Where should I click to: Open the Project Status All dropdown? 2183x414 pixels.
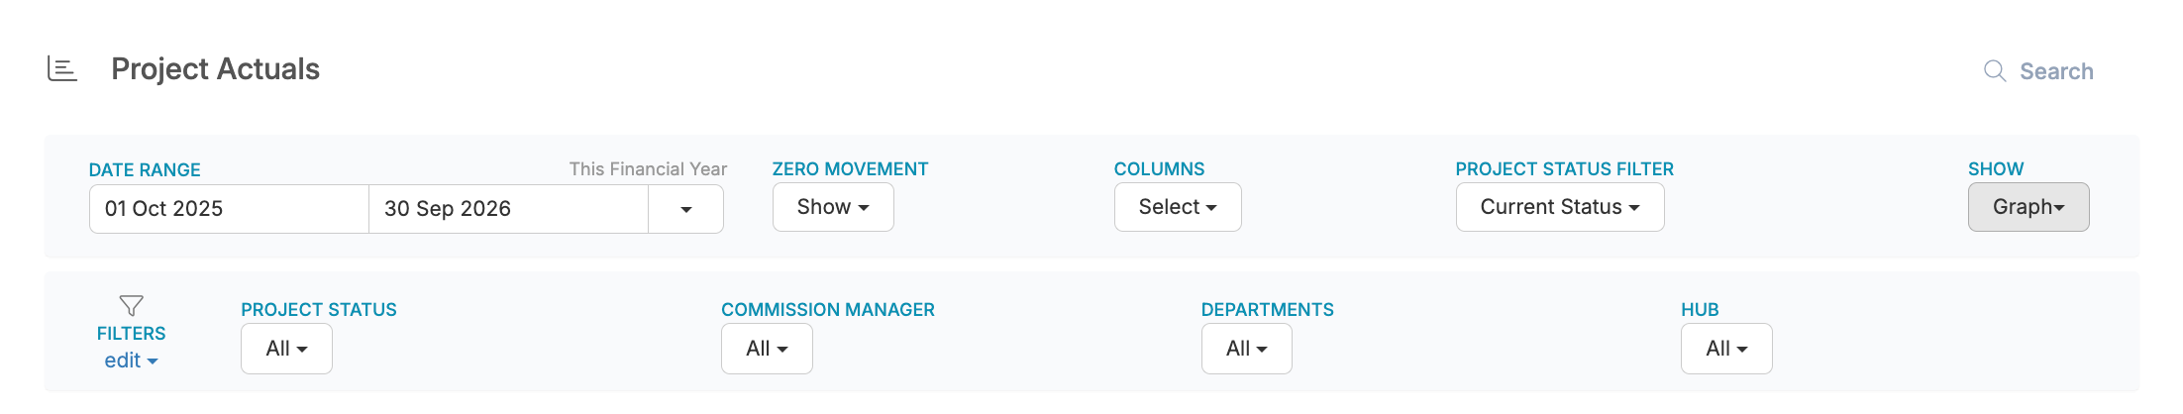pyautogui.click(x=286, y=349)
